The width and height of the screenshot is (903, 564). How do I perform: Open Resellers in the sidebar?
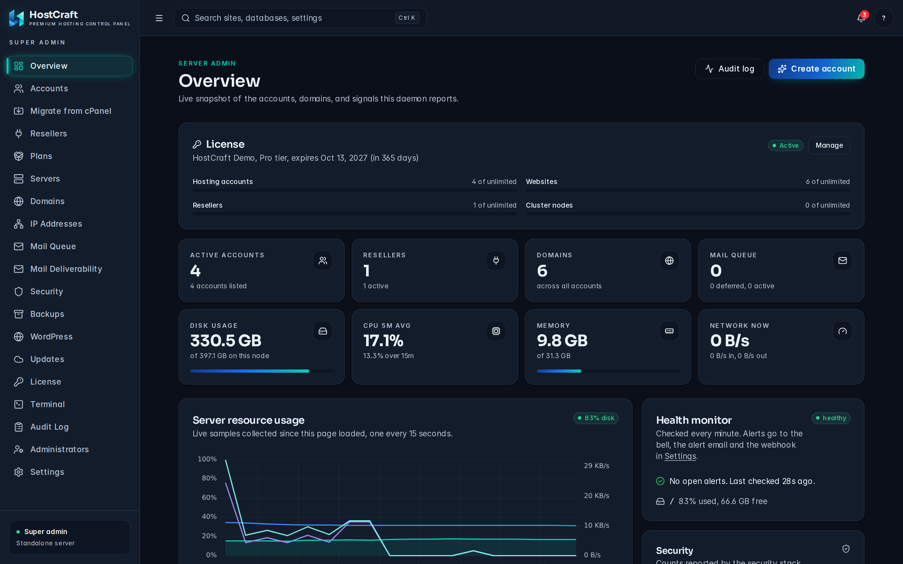tap(70, 134)
